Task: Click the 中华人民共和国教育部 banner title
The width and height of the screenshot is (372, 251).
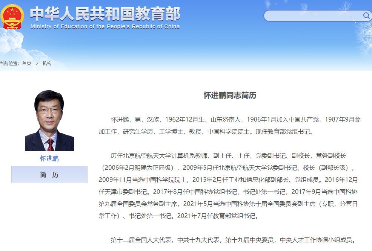Action: tap(105, 14)
